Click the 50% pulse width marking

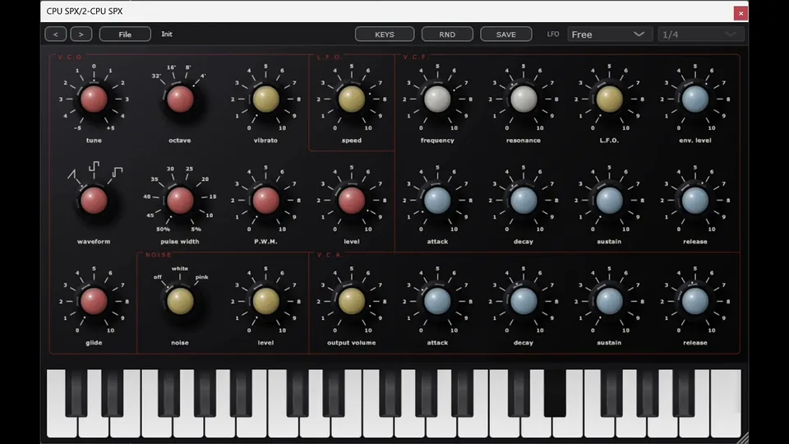[x=163, y=229]
